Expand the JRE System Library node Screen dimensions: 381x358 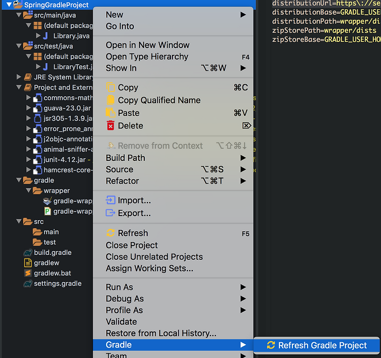tap(19, 77)
